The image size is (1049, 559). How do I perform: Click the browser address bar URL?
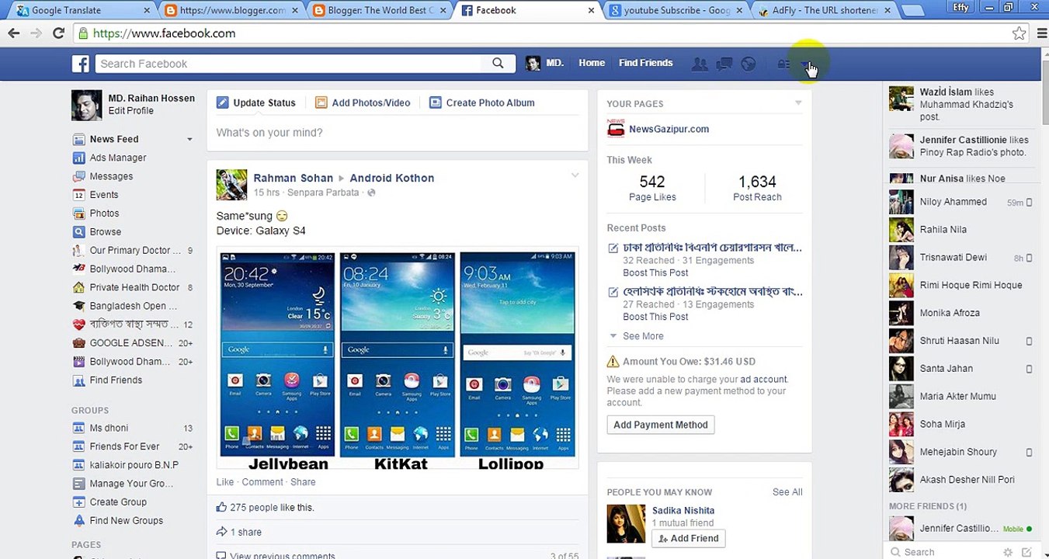(164, 33)
